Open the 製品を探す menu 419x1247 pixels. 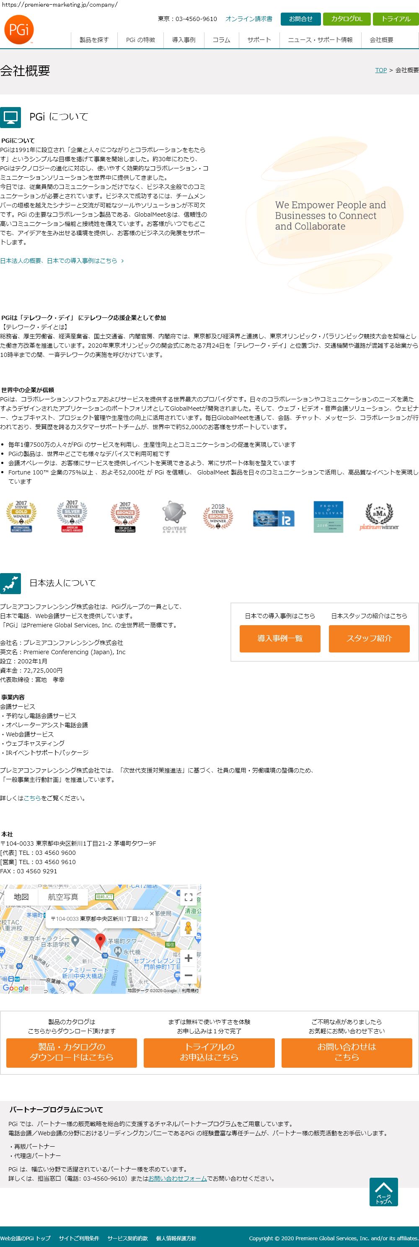pos(94,40)
